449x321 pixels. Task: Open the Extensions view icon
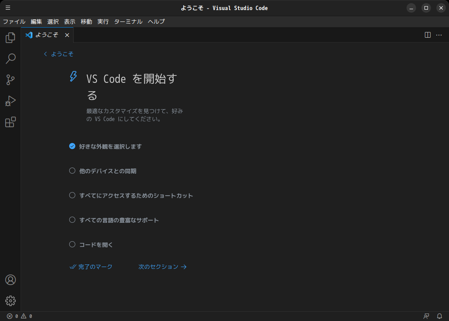pos(11,122)
